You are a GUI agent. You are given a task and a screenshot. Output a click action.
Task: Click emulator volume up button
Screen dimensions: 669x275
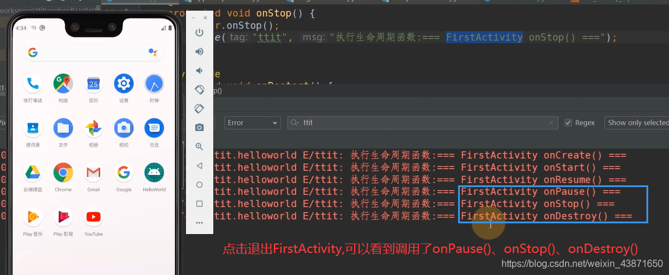point(199,52)
